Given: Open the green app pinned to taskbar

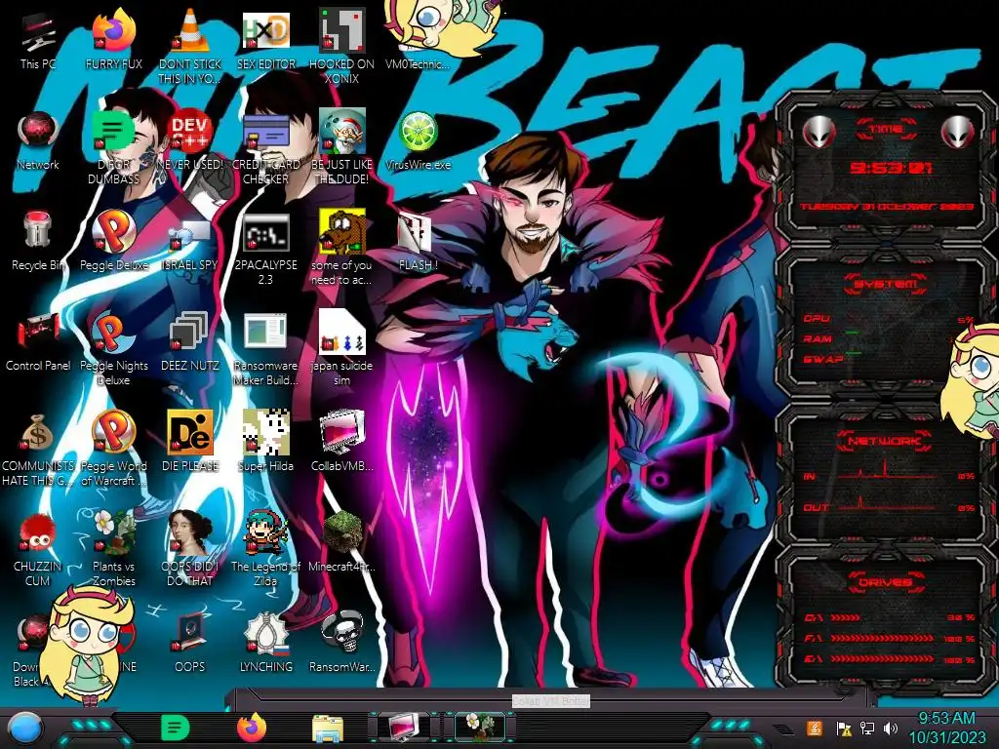Looking at the screenshot, I should pyautogui.click(x=175, y=728).
